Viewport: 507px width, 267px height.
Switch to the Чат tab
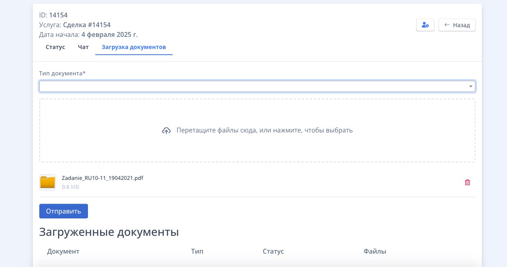(83, 47)
